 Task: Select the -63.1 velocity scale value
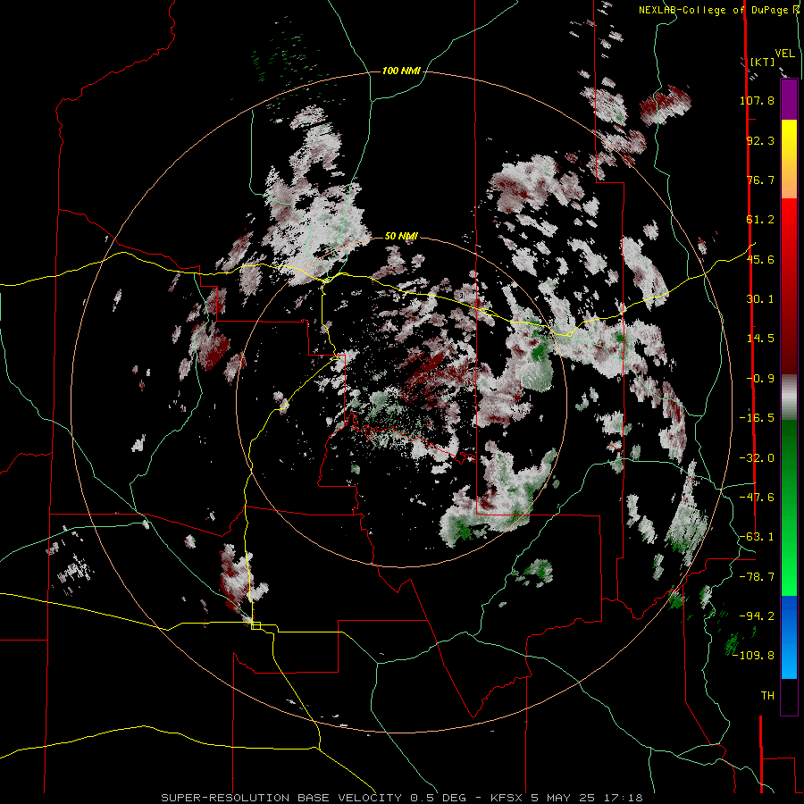tap(757, 537)
